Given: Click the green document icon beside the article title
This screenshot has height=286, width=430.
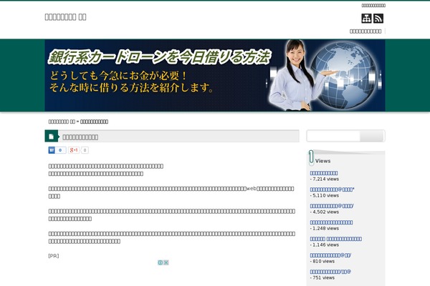Looking at the screenshot, I should click(x=52, y=137).
